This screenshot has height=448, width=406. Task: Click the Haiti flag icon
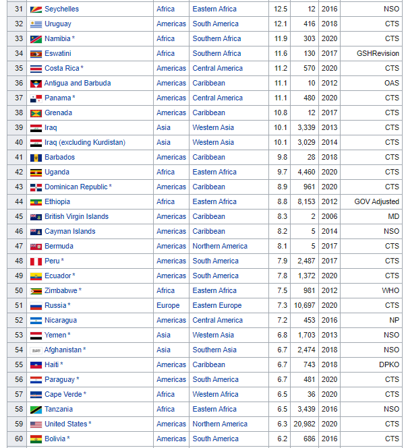(x=36, y=365)
